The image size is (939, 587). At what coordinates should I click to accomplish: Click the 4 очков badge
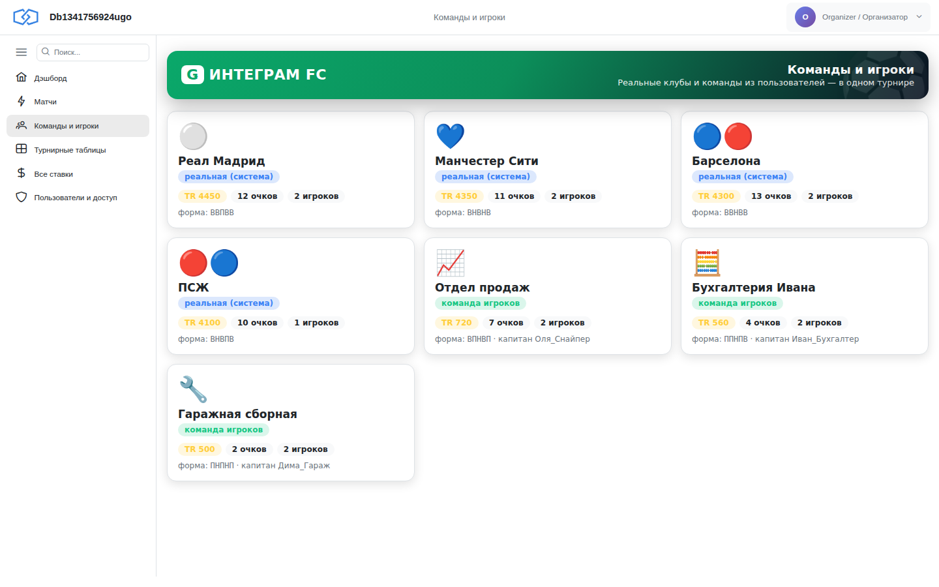763,323
